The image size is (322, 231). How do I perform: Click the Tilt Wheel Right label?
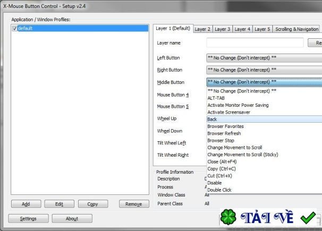[173, 155]
